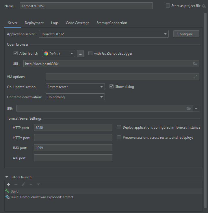Open the JRE dropdown arrow
Screen dimensions: 208x213
(196, 108)
